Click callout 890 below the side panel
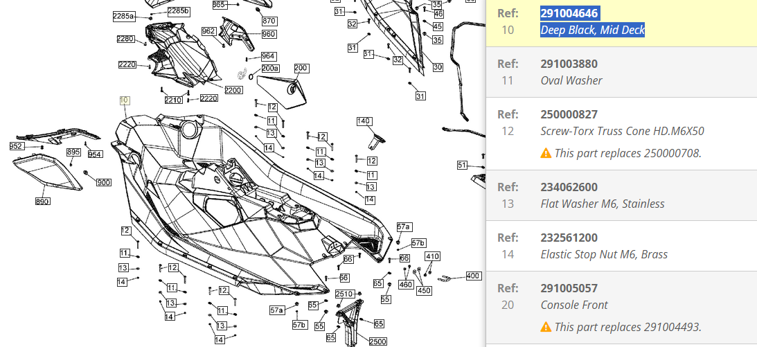 click(43, 201)
